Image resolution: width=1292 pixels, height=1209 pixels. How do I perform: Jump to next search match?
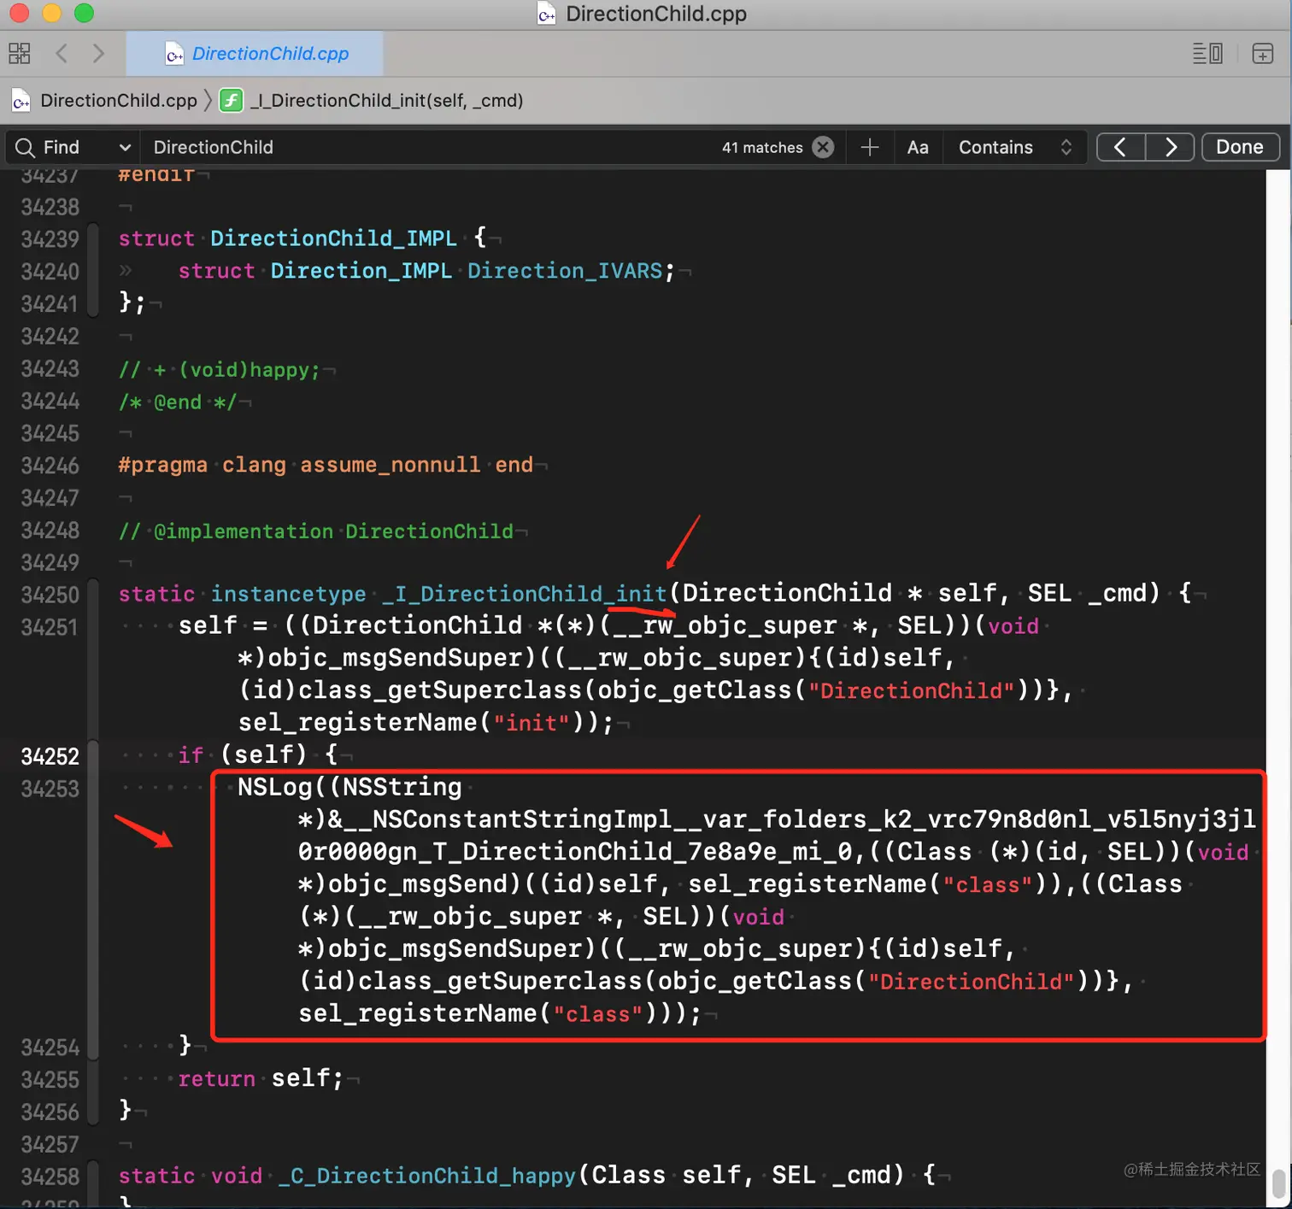pyautogui.click(x=1170, y=147)
